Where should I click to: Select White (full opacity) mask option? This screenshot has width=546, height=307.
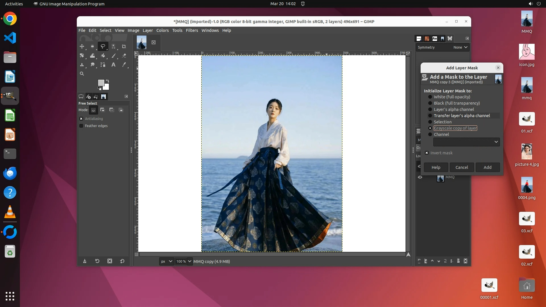[x=430, y=97]
